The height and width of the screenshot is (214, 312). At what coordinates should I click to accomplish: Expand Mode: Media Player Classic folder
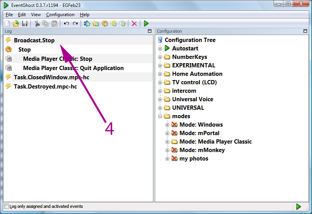[x=168, y=142]
